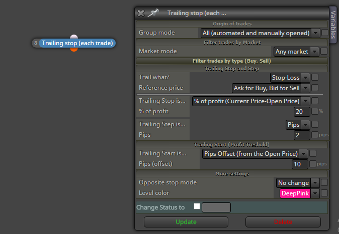Tick the checkbox beside Trailing Start is...
This screenshot has height=234, width=339.
point(313,153)
